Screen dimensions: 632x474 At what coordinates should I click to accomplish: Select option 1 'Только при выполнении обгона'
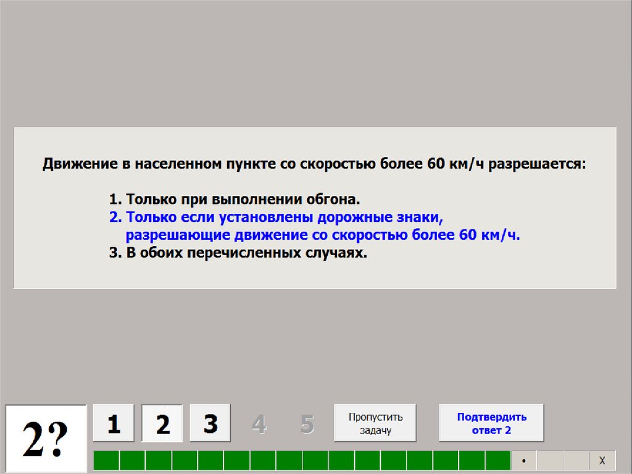(234, 200)
